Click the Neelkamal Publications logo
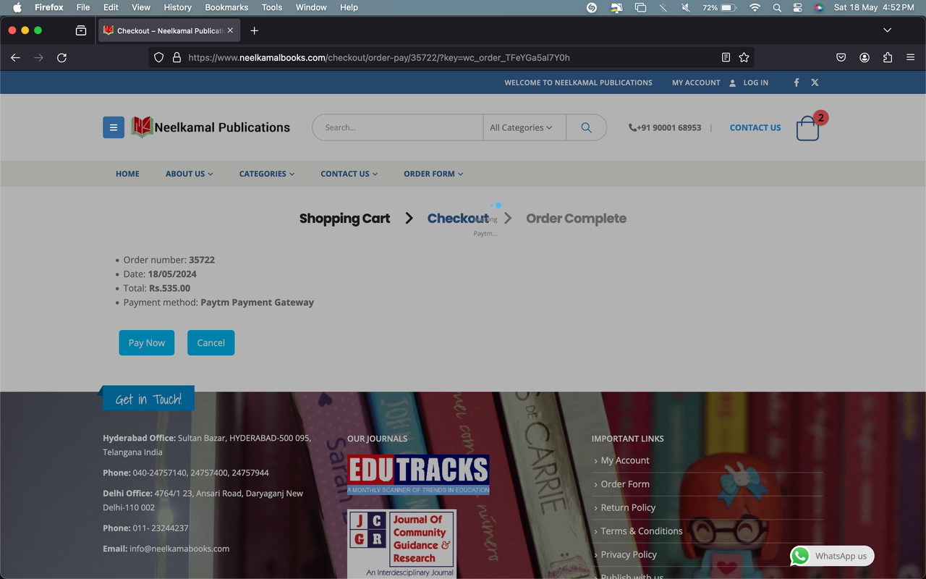This screenshot has width=926, height=579. click(211, 127)
